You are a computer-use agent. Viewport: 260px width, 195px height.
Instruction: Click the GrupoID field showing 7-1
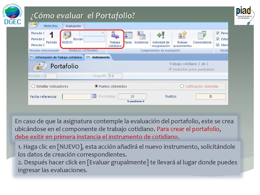click(115, 76)
